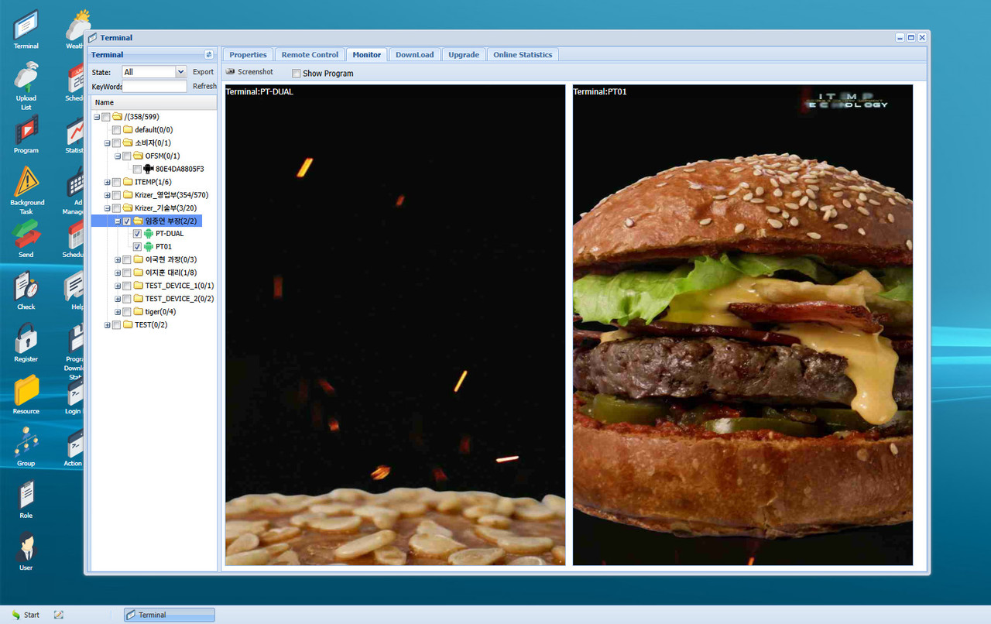Image resolution: width=991 pixels, height=624 pixels.
Task: Open the Program desktop icon
Action: [x=26, y=133]
